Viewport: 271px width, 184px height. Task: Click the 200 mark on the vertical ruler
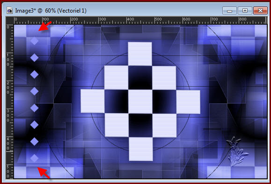tap(8, 88)
